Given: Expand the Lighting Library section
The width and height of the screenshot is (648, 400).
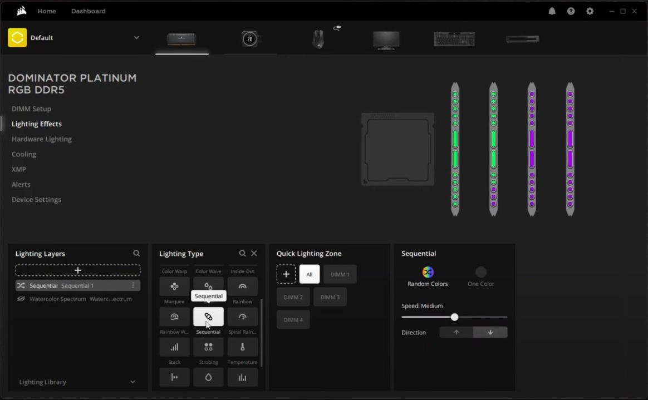Looking at the screenshot, I should (x=132, y=382).
